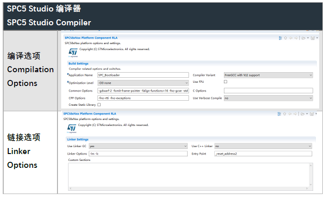Click the text 'Compiler related options and switches.'

click(95, 69)
